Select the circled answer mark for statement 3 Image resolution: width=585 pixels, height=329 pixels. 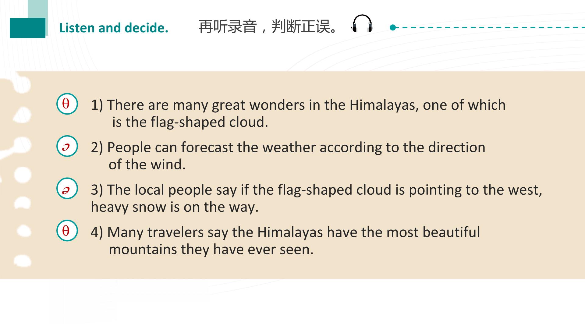(67, 189)
